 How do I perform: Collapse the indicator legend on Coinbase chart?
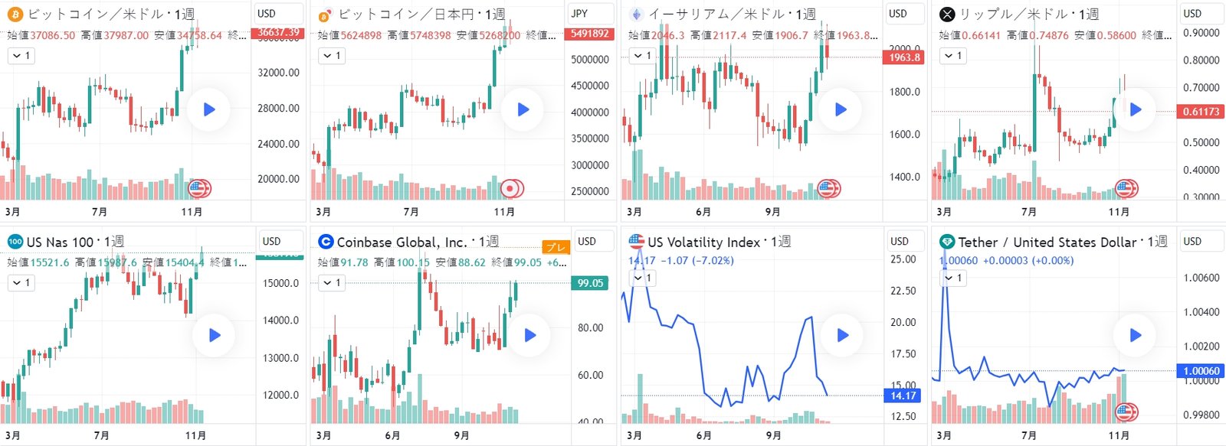(332, 283)
